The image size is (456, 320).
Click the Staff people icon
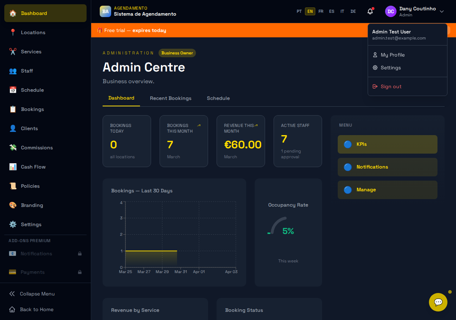tap(13, 71)
